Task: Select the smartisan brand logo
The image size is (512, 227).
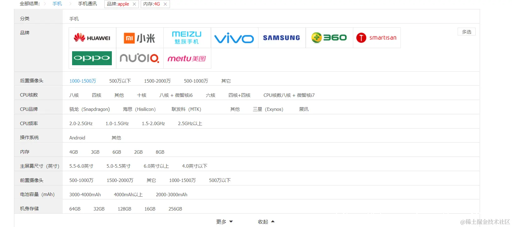Action: [377, 38]
